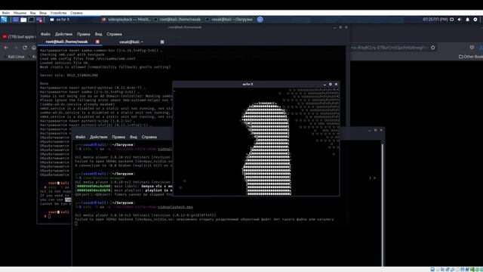Viewport: 483px width, 272px height.
Task: Open Правка menu in vasak terminal window
Action: [118, 137]
